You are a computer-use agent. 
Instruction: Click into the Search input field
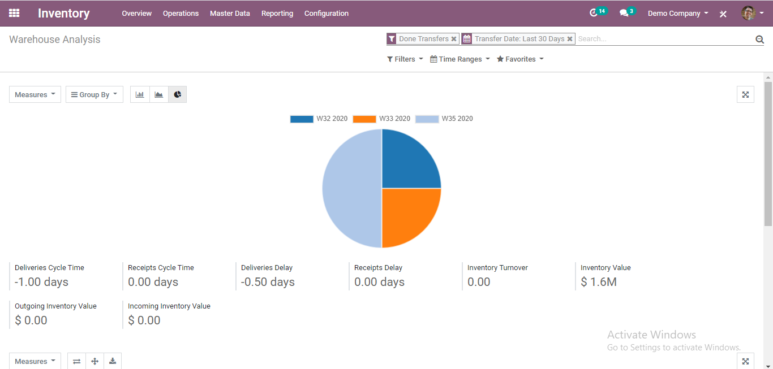[665, 39]
